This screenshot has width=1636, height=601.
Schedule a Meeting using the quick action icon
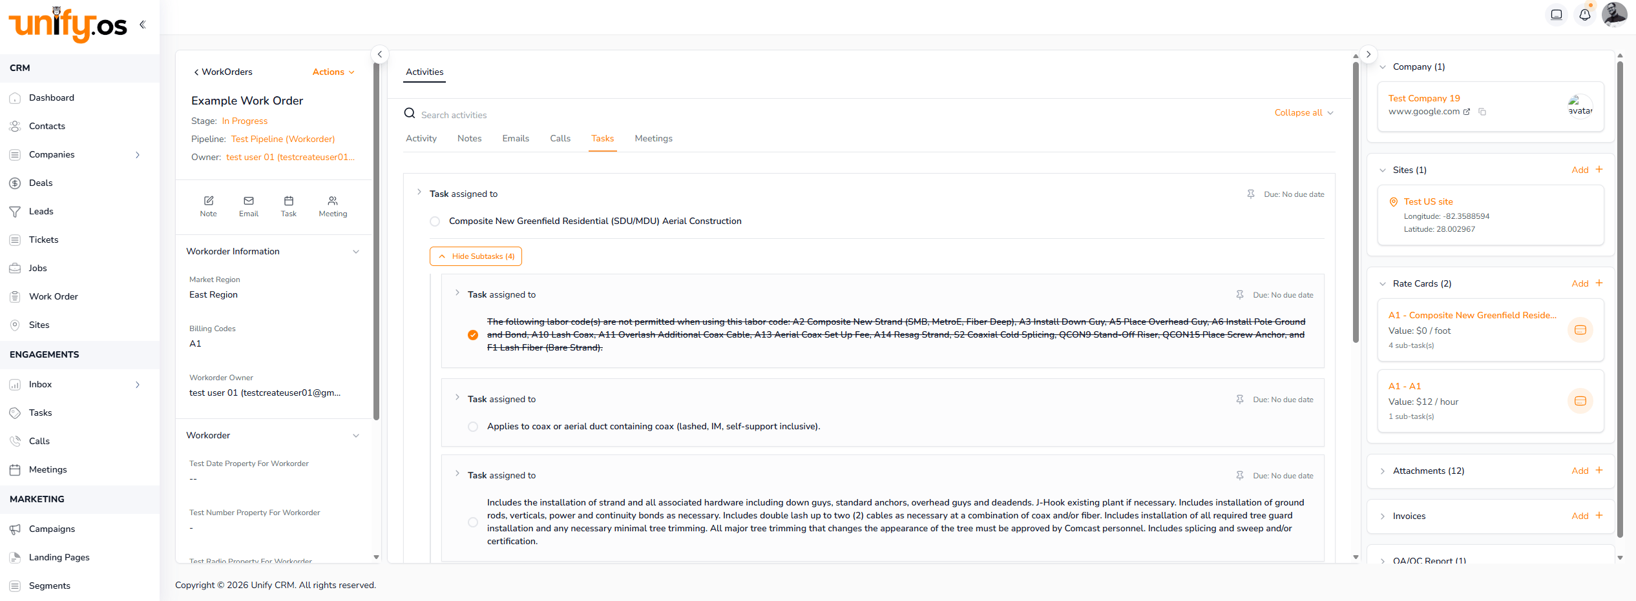click(333, 205)
